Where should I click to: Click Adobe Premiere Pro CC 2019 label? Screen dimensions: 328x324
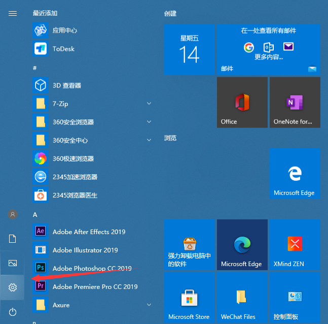[x=95, y=286]
